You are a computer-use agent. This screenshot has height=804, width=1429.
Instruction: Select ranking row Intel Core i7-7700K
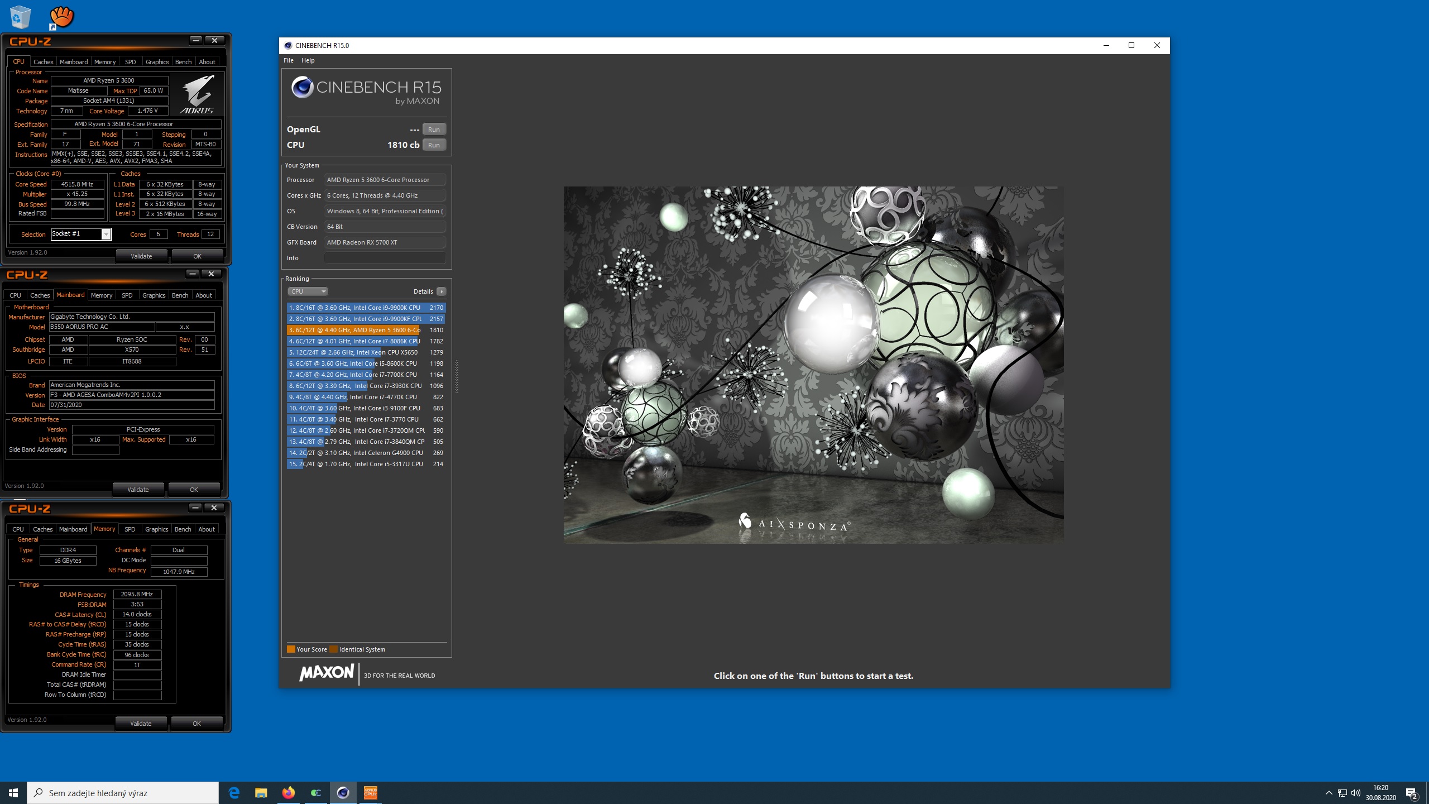[x=366, y=375]
